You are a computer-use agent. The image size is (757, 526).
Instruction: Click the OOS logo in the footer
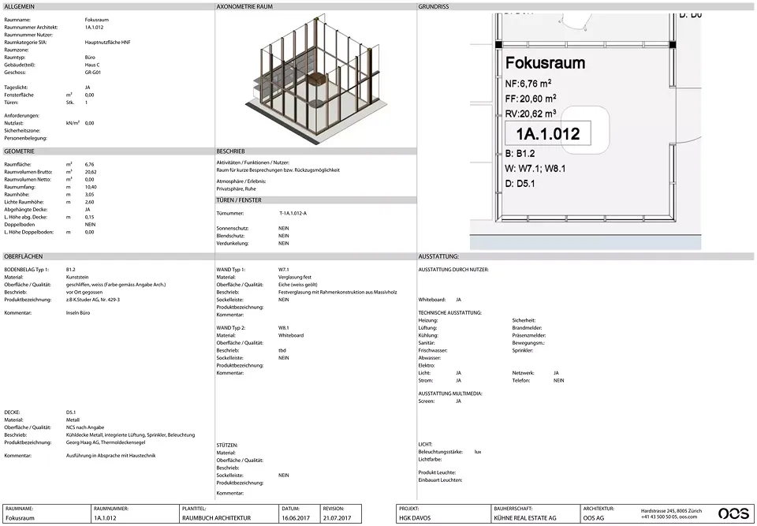tap(734, 513)
